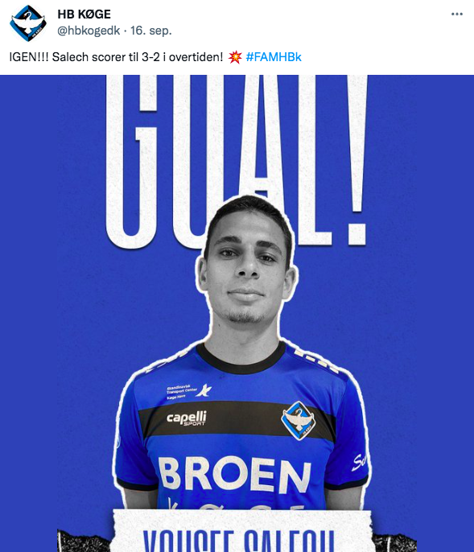Click the BROEN sponsor text on jersey
The width and height of the screenshot is (474, 552).
235,475
